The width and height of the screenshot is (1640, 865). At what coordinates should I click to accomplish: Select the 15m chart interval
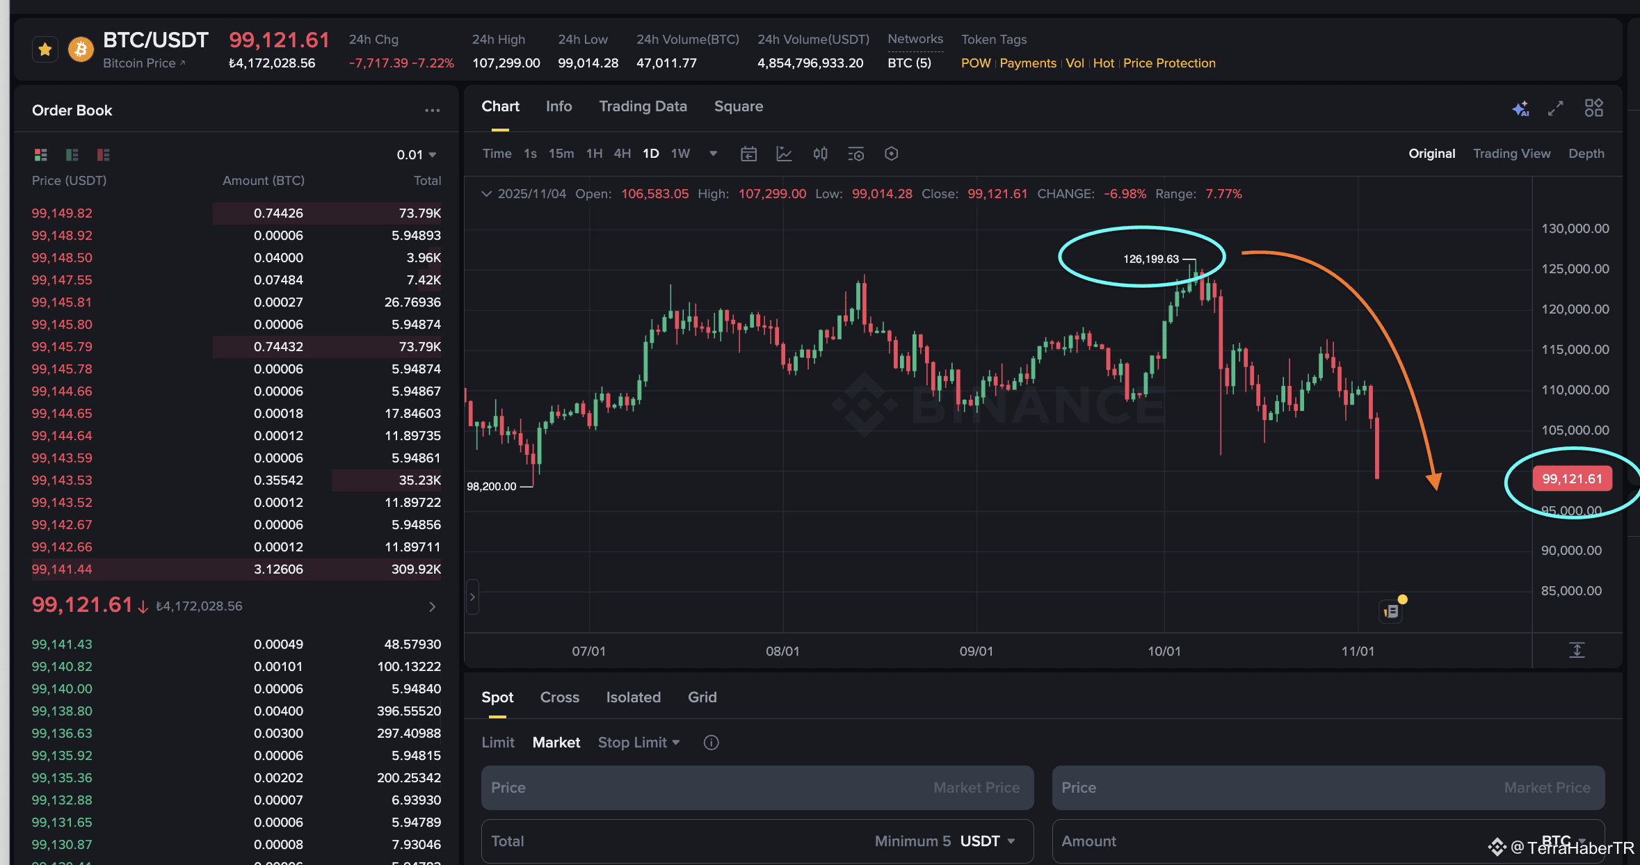pos(561,154)
